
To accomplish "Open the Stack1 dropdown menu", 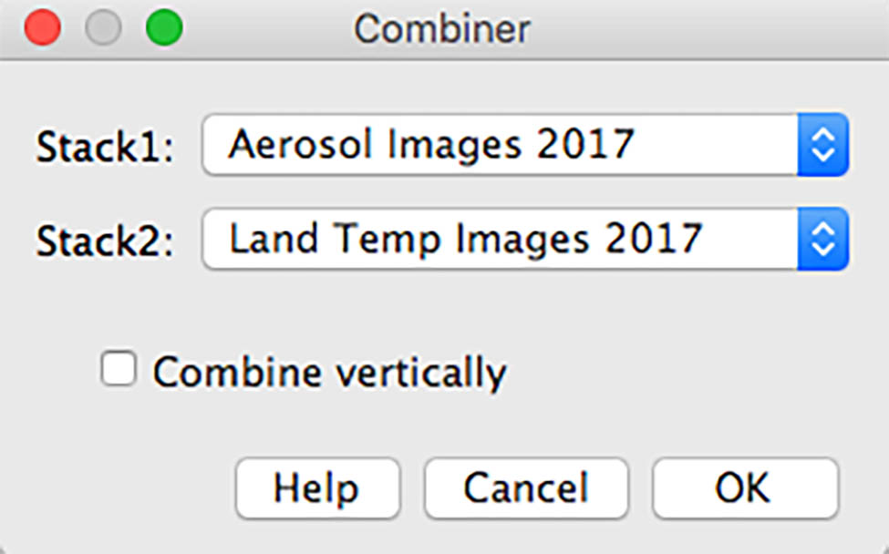I will pos(500,145).
